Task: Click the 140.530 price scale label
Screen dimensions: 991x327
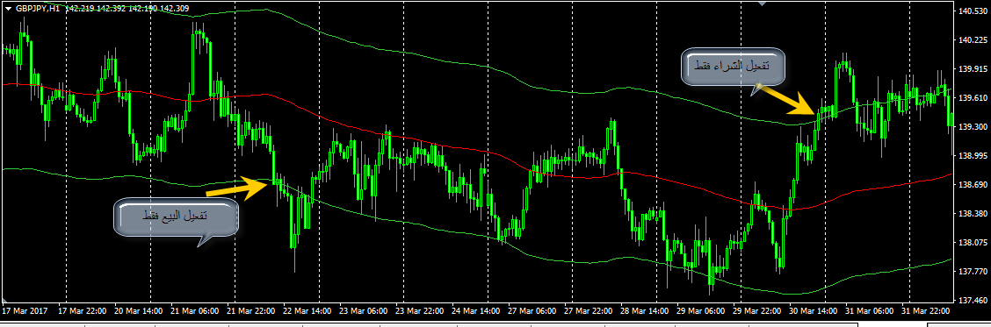Action: click(x=973, y=11)
